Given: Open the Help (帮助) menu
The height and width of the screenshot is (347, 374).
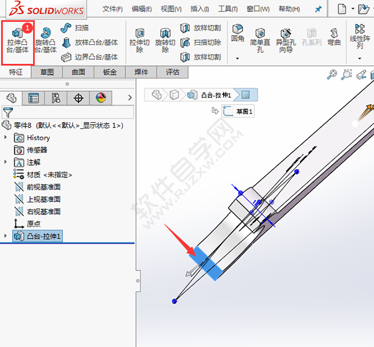Looking at the screenshot, I should [x=289, y=9].
